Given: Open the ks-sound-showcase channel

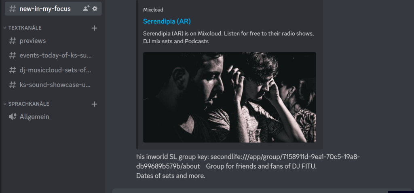Looking at the screenshot, I should (53, 85).
